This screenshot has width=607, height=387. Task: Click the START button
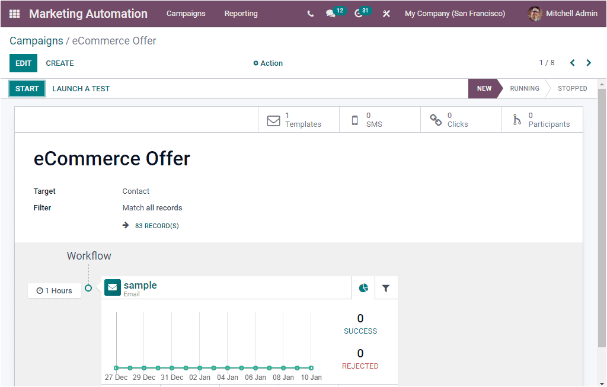point(27,89)
